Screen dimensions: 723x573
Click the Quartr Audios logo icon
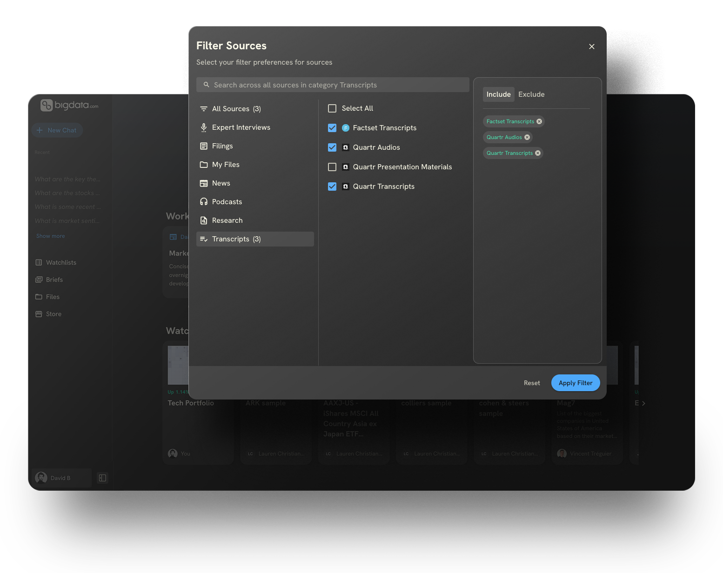point(346,147)
